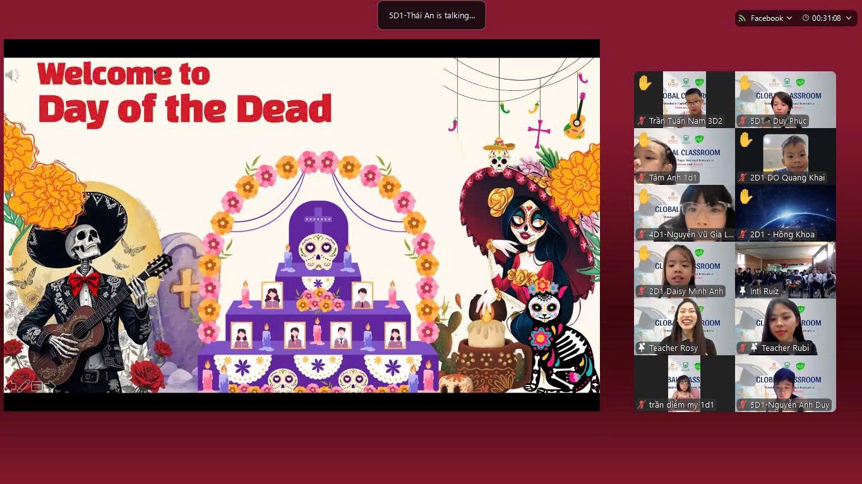Viewport: 862px width, 484px height.
Task: Open the slide menu icon in the slideshow controls
Action: (x=37, y=386)
